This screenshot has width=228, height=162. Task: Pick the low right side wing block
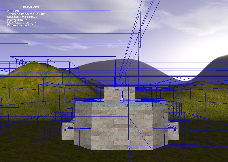point(174,131)
